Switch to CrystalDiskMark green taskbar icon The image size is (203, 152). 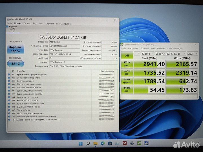point(139,143)
